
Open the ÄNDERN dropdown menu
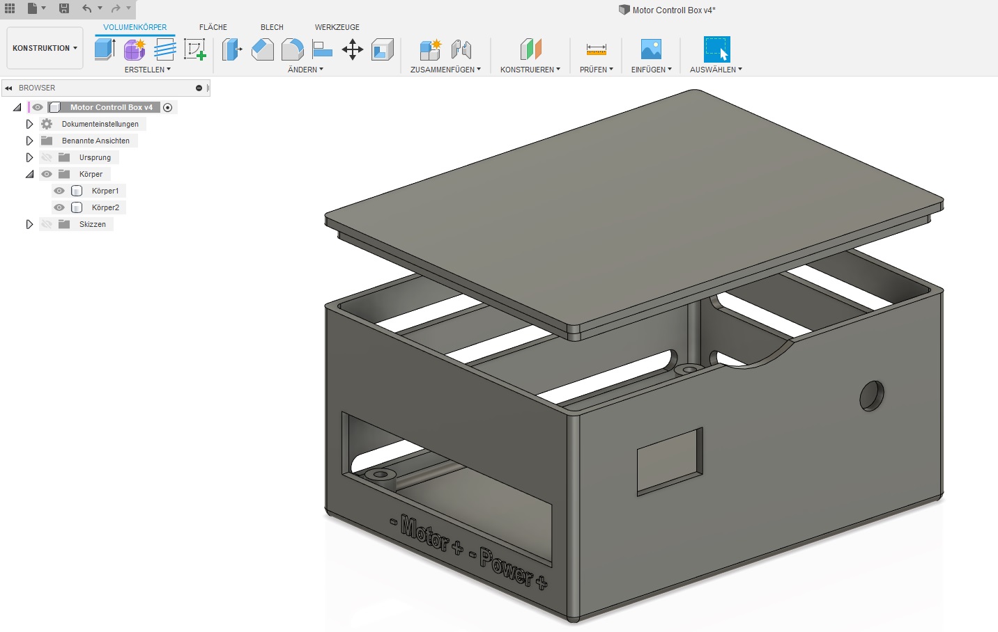(x=305, y=70)
